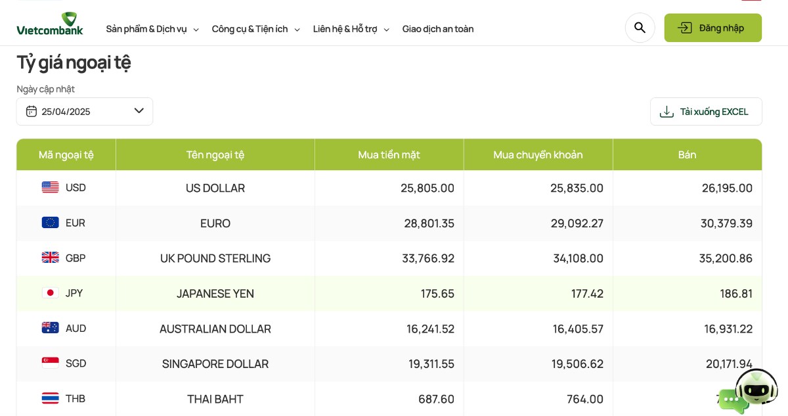Open Giao dịch an toàn page
The height and width of the screenshot is (416, 788).
[438, 29]
